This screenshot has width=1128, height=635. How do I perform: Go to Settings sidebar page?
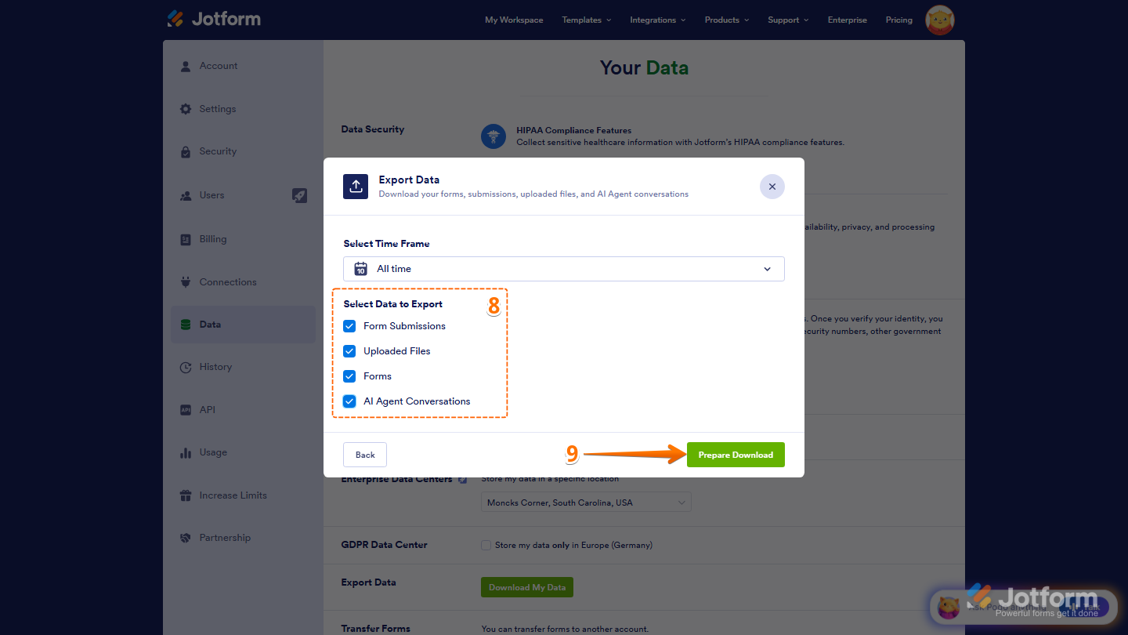pyautogui.click(x=243, y=109)
